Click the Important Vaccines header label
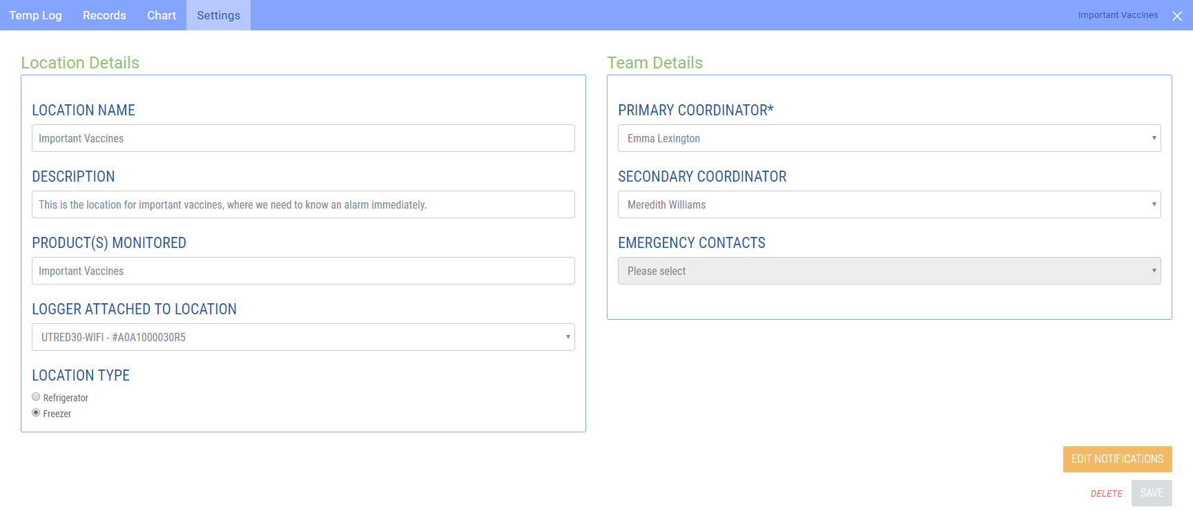 click(x=1118, y=15)
